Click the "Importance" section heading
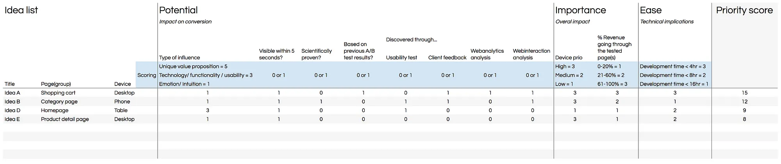 [580, 11]
